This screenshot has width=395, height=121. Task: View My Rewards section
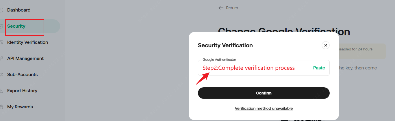20,107
